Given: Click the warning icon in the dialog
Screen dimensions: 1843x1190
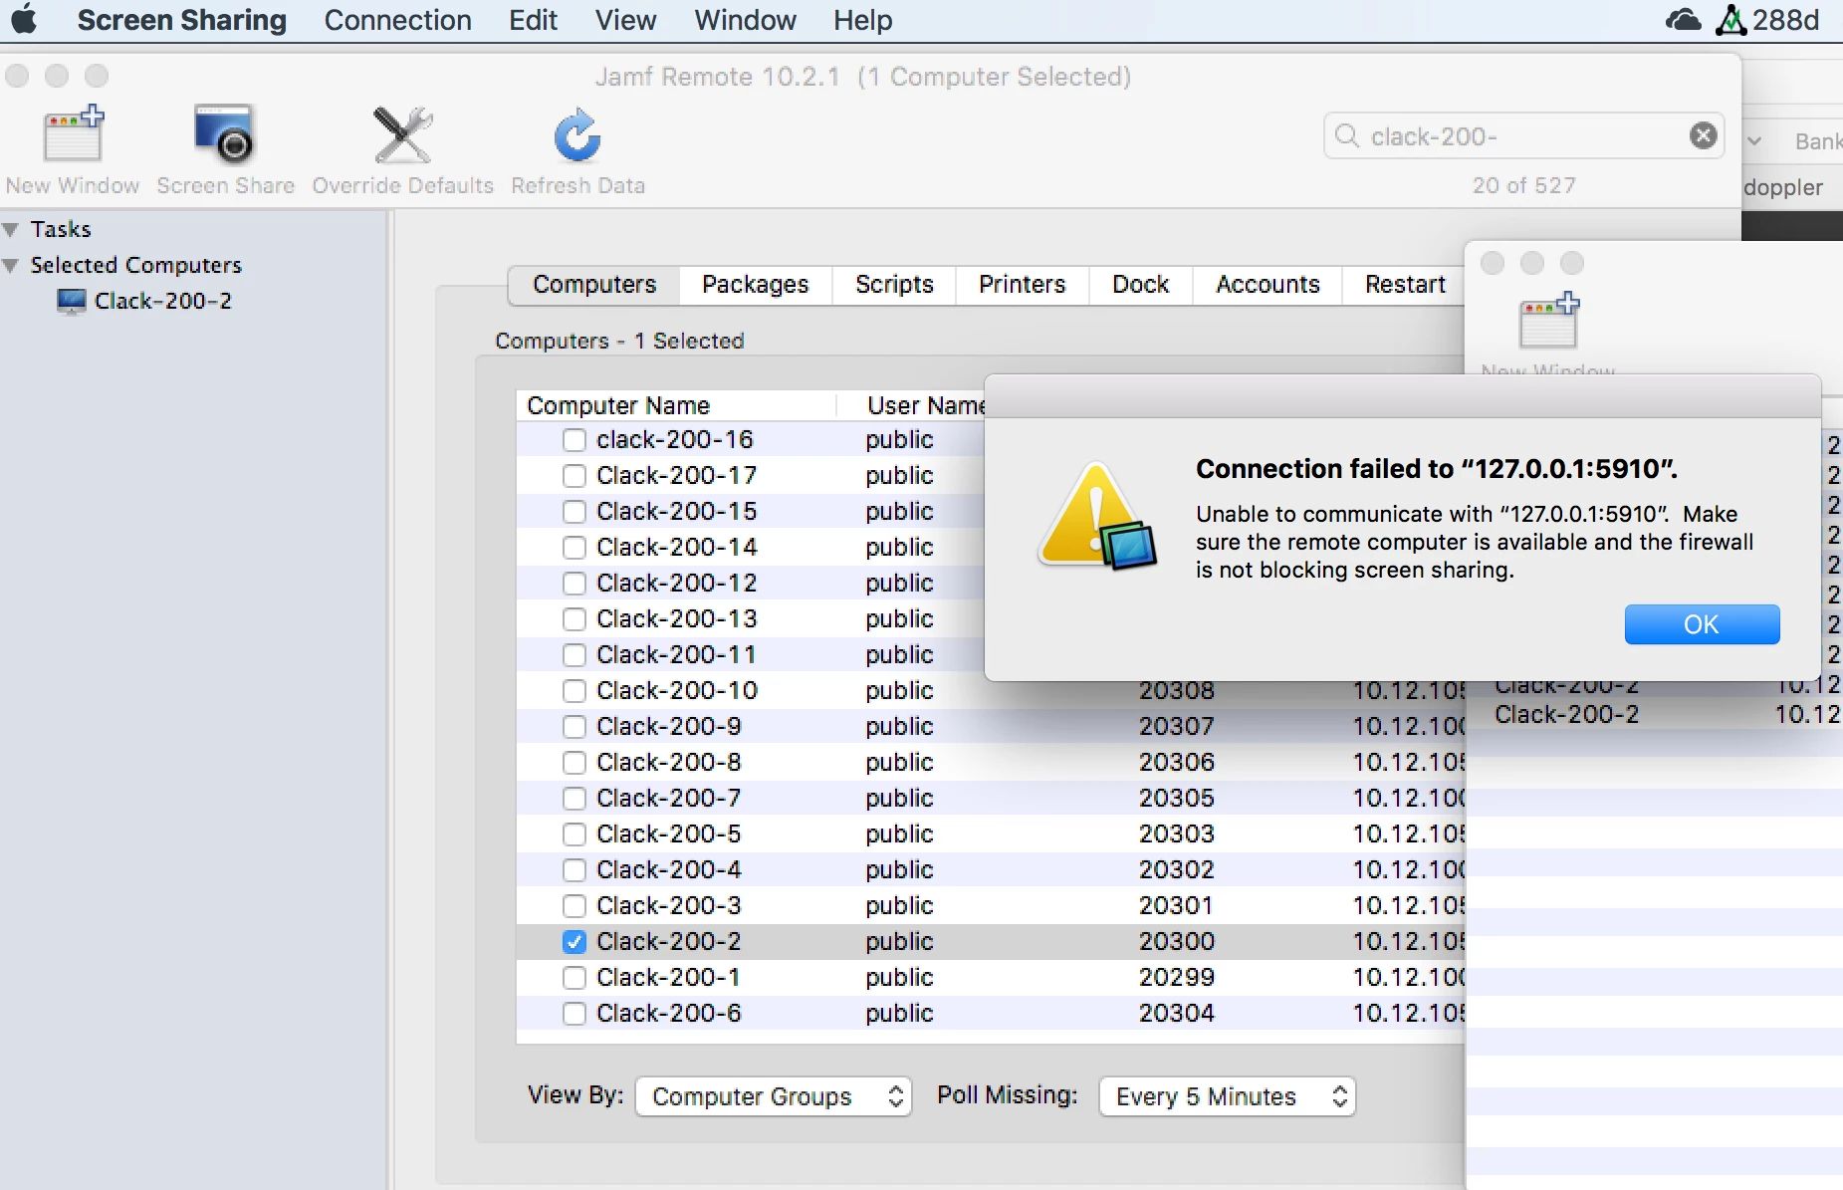Looking at the screenshot, I should click(x=1097, y=517).
